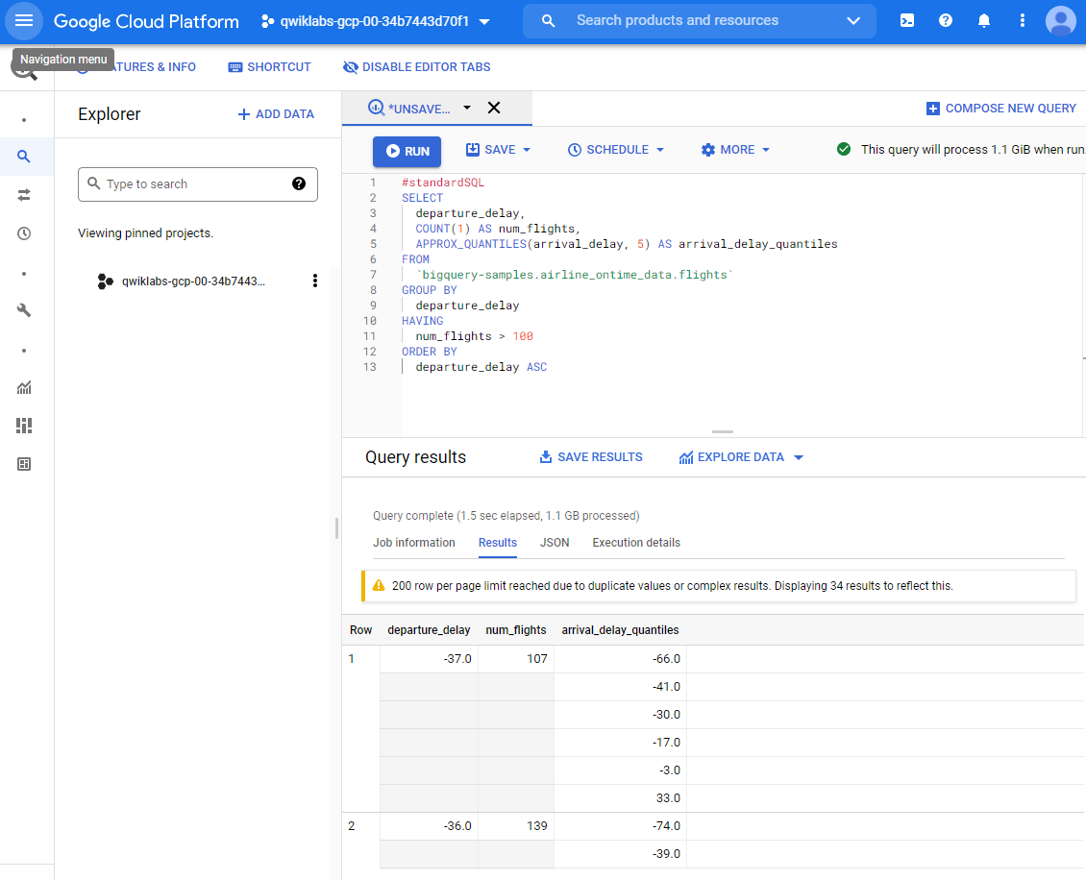The image size is (1086, 880).
Task: Open Data transfers sidebar icon
Action: point(24,195)
